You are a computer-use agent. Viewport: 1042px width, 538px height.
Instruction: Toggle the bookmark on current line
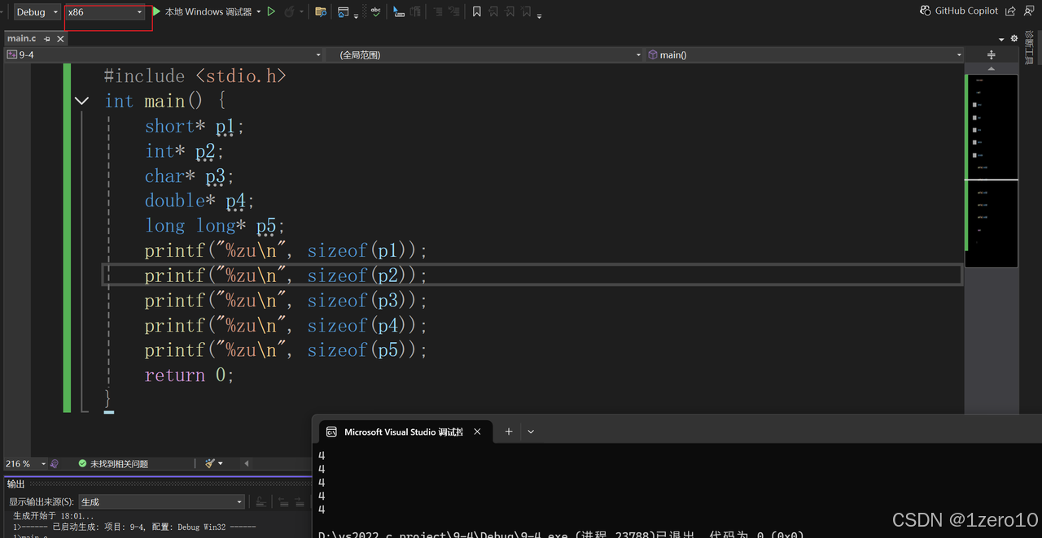click(x=477, y=12)
